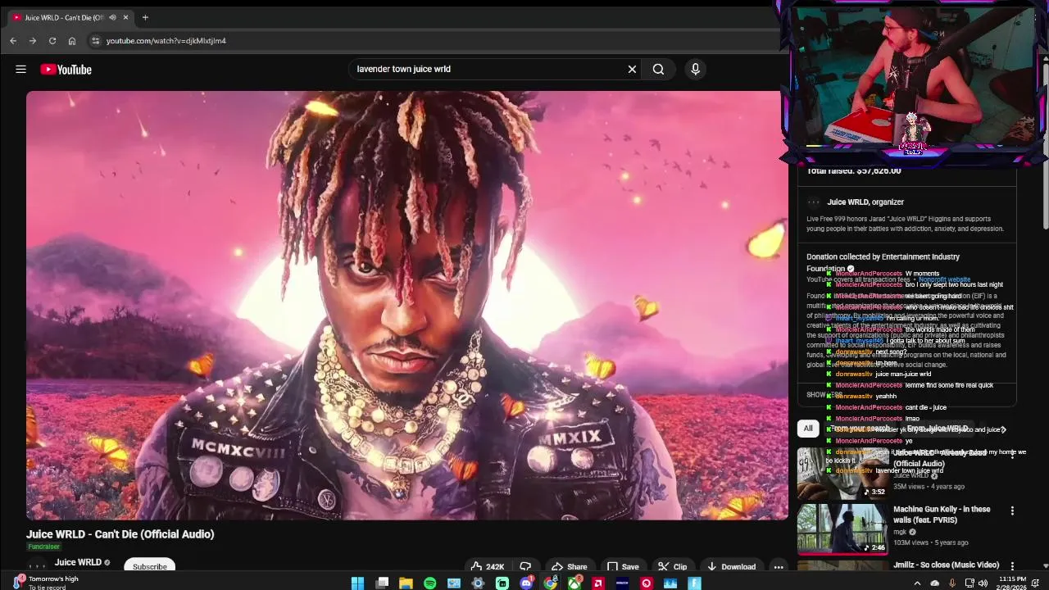Select the From Juice WRLD chip
Viewport: 1049px width, 590px height.
[x=939, y=429]
